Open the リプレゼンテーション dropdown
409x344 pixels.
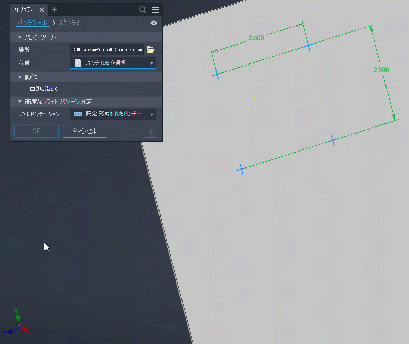[113, 114]
